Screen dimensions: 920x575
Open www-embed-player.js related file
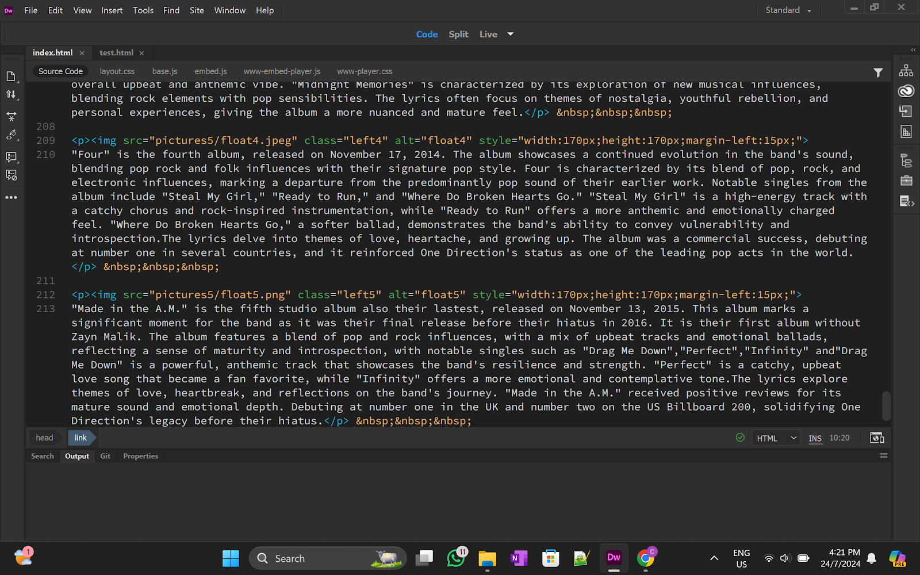point(282,71)
